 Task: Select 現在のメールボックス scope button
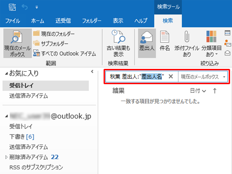coord(18,43)
